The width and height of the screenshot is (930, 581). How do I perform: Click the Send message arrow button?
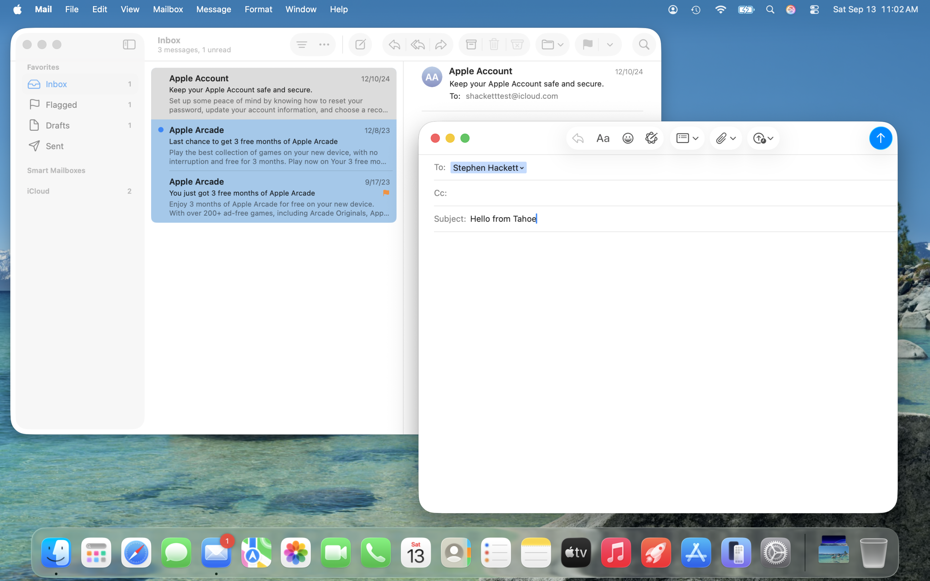click(880, 138)
